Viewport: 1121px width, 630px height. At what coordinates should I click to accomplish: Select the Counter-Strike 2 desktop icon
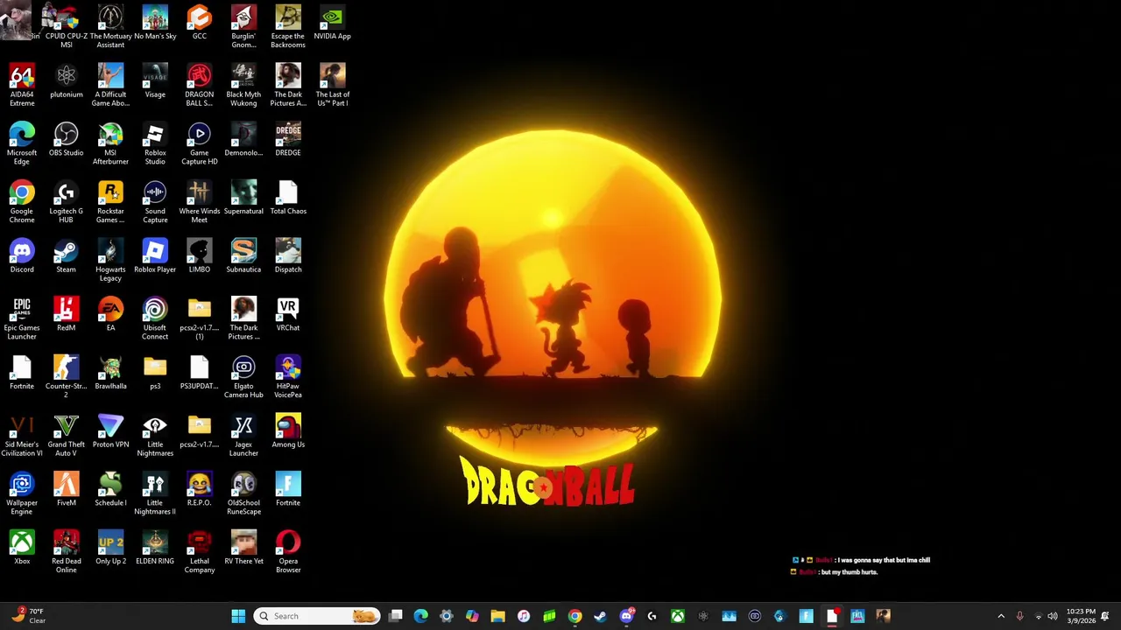(x=67, y=377)
